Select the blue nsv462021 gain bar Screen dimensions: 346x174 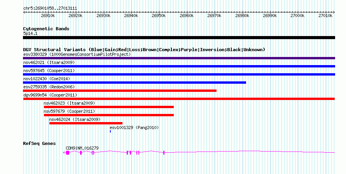click(179, 66)
